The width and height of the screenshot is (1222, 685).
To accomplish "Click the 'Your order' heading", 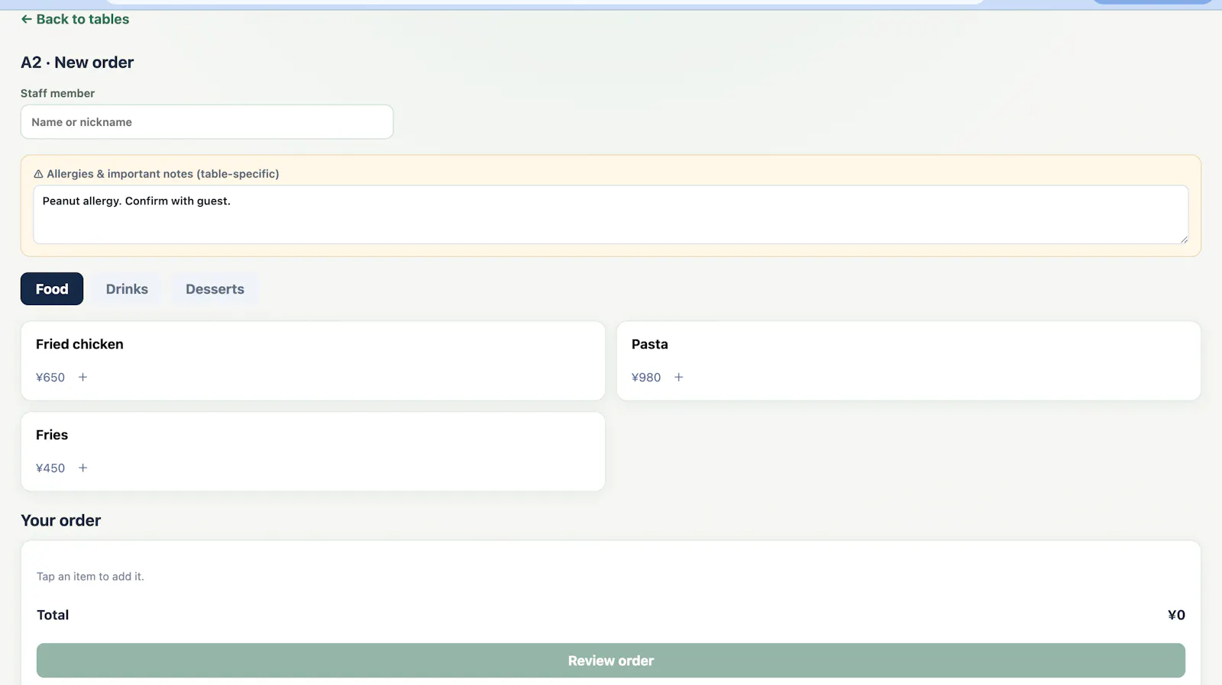I will click(x=61, y=520).
